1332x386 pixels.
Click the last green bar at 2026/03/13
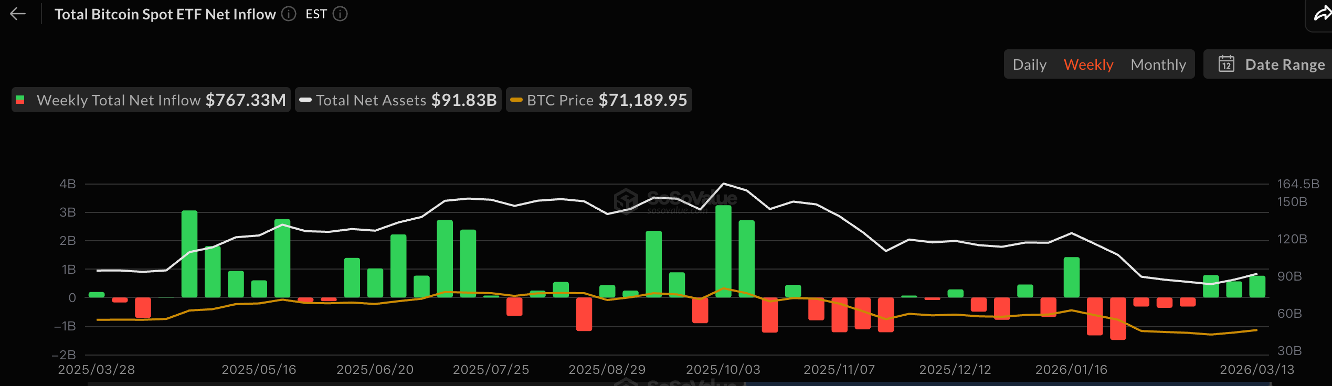tap(1257, 287)
